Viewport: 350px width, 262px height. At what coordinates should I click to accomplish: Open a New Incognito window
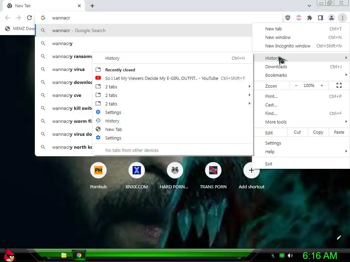(301, 46)
